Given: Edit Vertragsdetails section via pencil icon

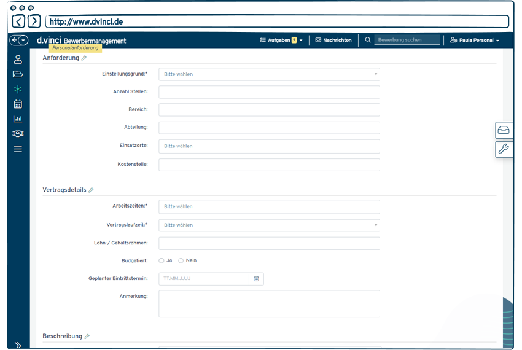Looking at the screenshot, I should pos(92,190).
